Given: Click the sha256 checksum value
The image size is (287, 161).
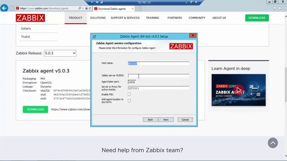Looking at the screenshot, I should point(72,90).
